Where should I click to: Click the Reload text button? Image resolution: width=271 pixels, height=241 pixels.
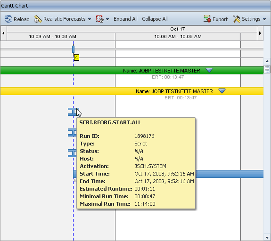coord(21,19)
